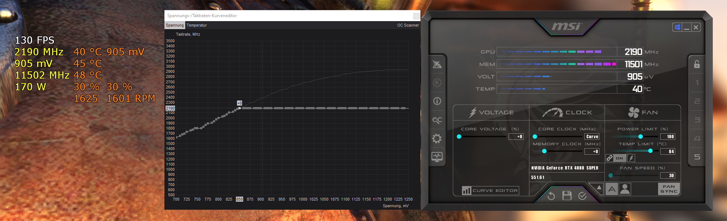The height and width of the screenshot is (221, 727).
Task: Select profile slot 4
Action: 697,138
